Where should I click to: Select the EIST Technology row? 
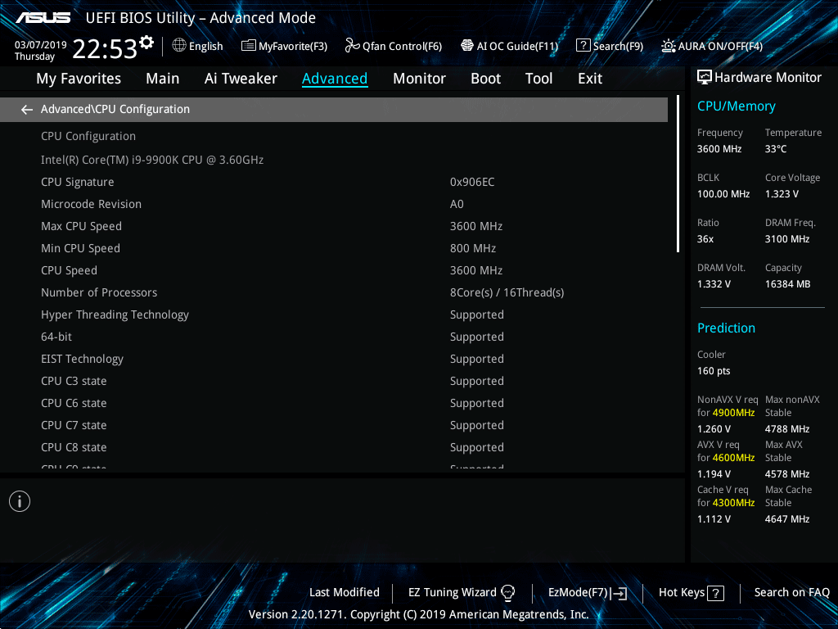[334, 359]
